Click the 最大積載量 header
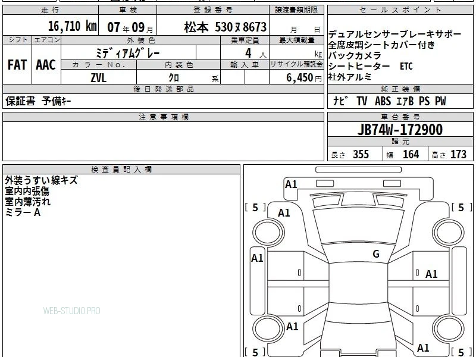 [x=296, y=40]
